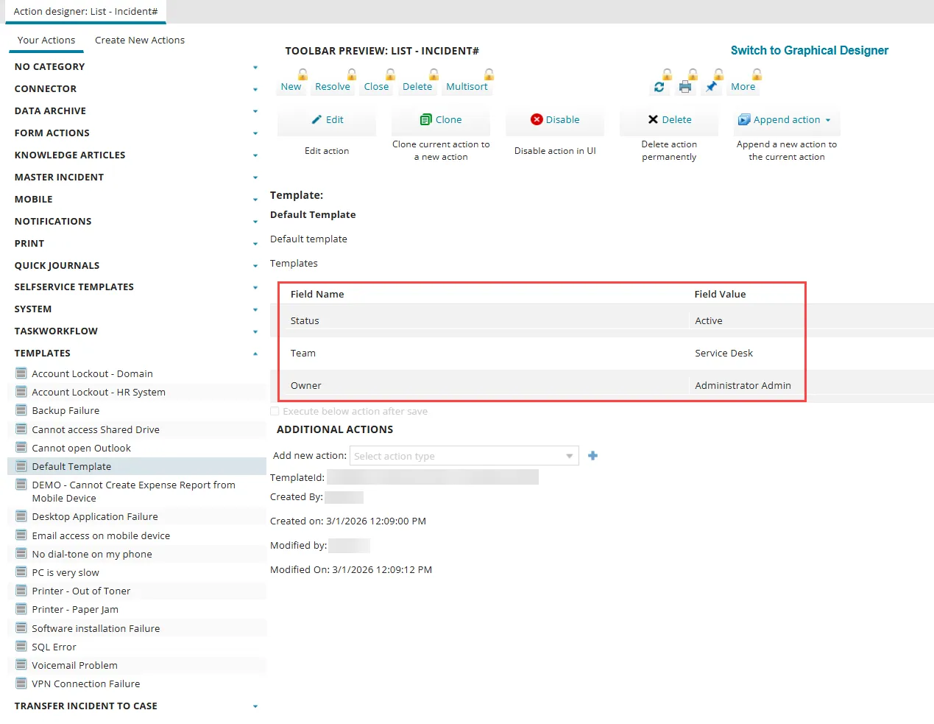Viewport: 934px width, 724px height.
Task: Click the template icon beside VPN Connection Failure
Action: [21, 683]
